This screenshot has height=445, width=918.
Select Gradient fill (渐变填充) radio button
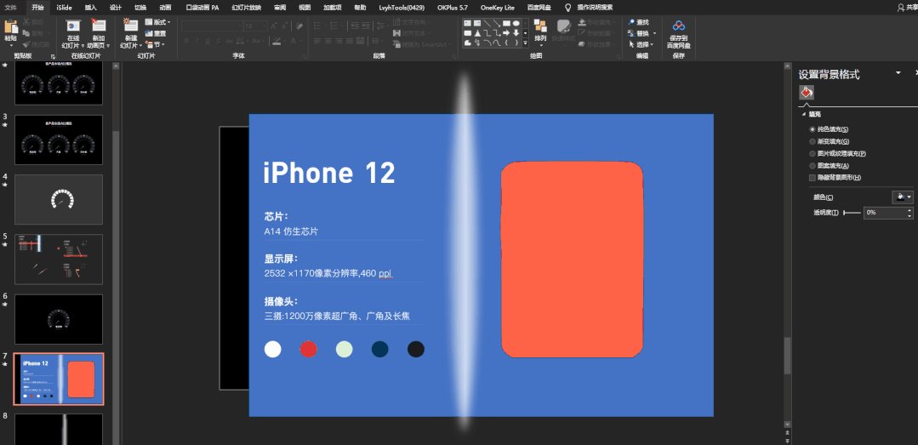click(812, 141)
